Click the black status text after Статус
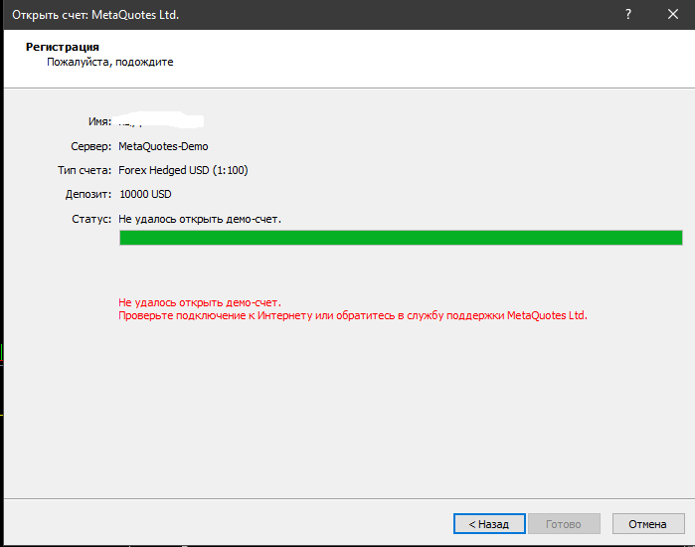This screenshot has width=695, height=547. tap(200, 219)
